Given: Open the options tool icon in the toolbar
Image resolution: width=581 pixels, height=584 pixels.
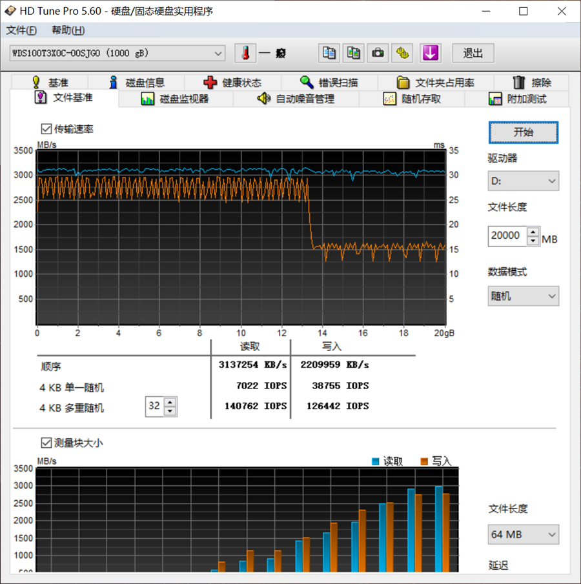Looking at the screenshot, I should [403, 53].
